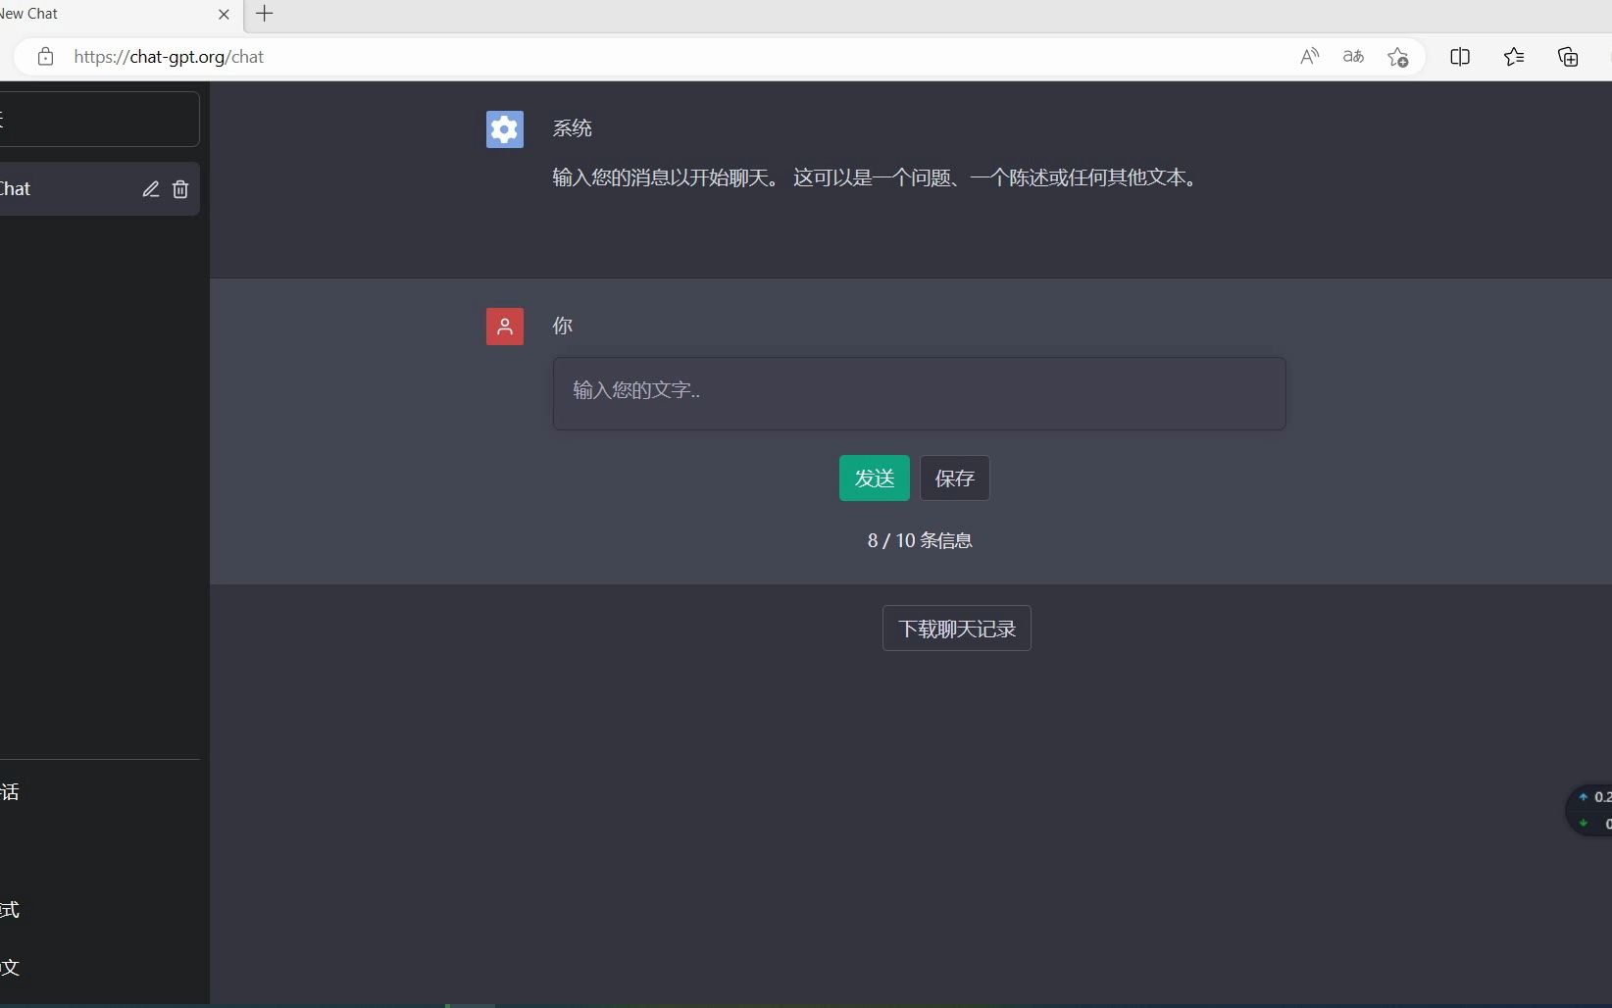The width and height of the screenshot is (1612, 1008).
Task: Start read aloud from the toolbar
Action: [1309, 56]
